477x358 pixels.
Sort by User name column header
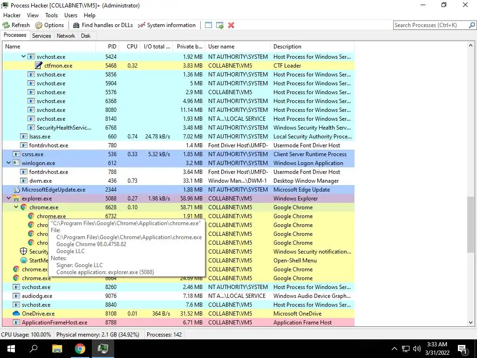click(x=238, y=47)
